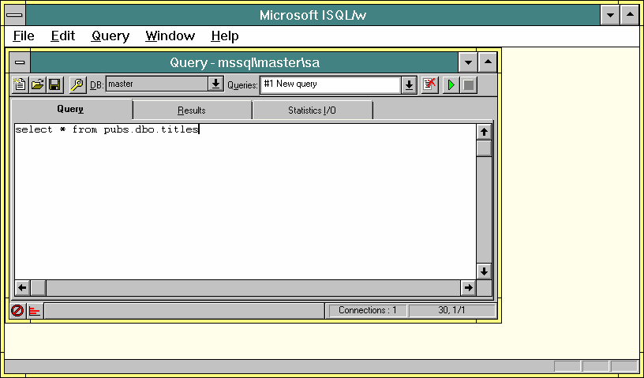This screenshot has width=644, height=378.
Task: Click the '30, 1/1' cursor position status
Action: click(451, 311)
